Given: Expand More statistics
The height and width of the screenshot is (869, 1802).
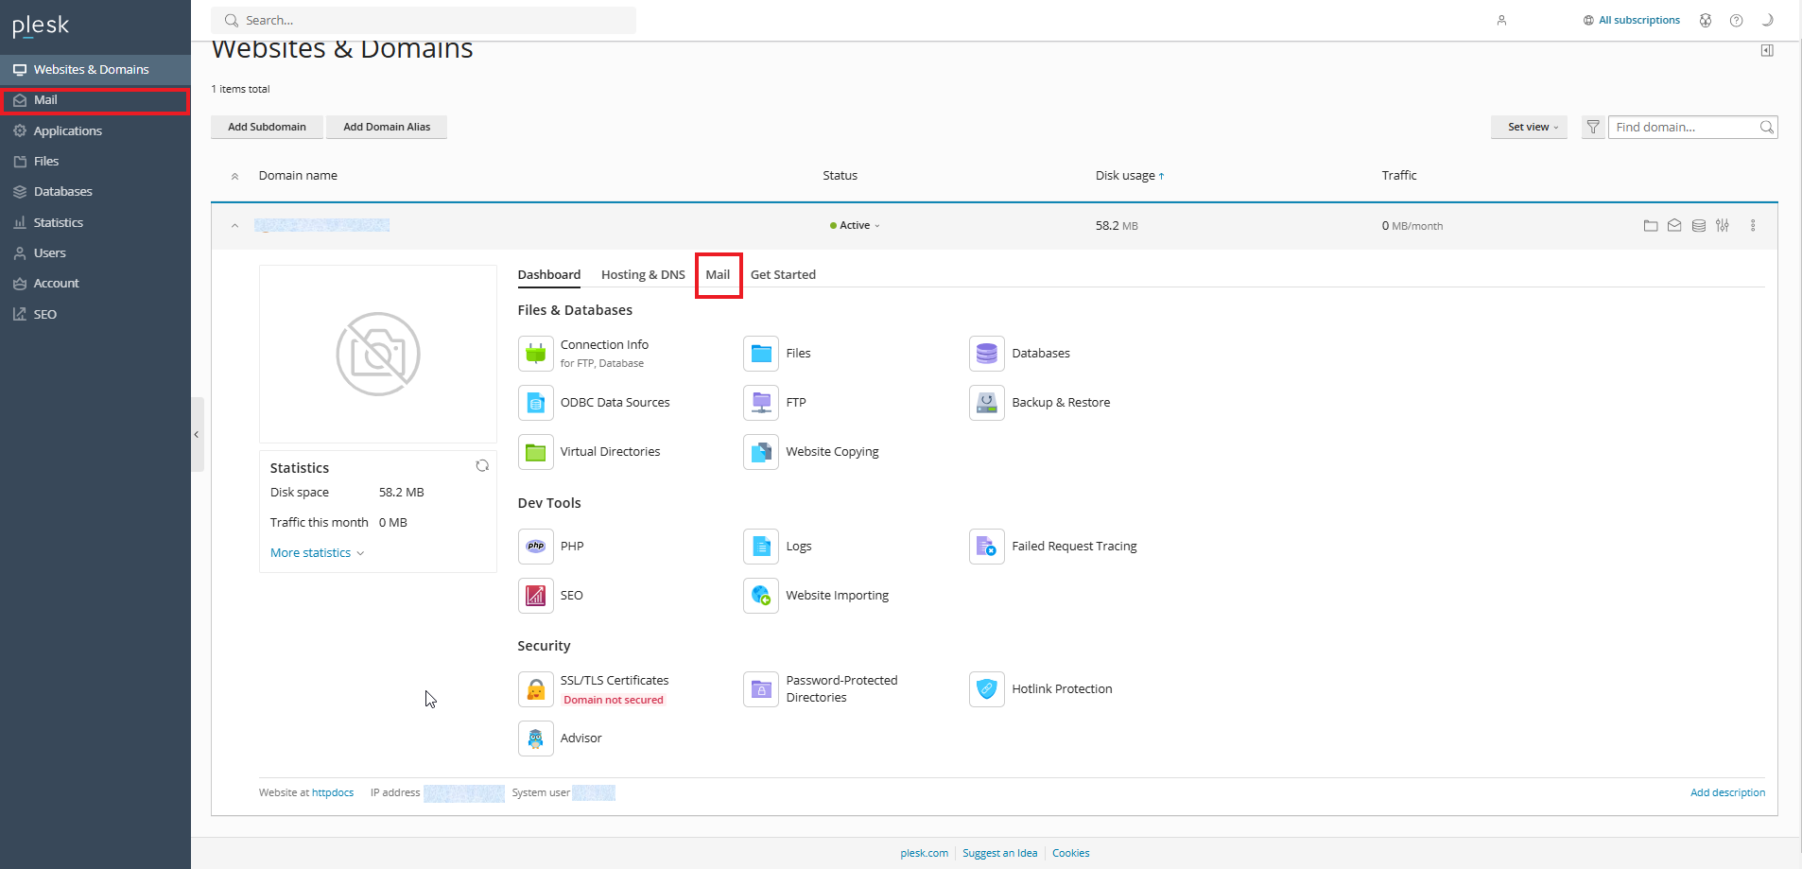Looking at the screenshot, I should (317, 553).
